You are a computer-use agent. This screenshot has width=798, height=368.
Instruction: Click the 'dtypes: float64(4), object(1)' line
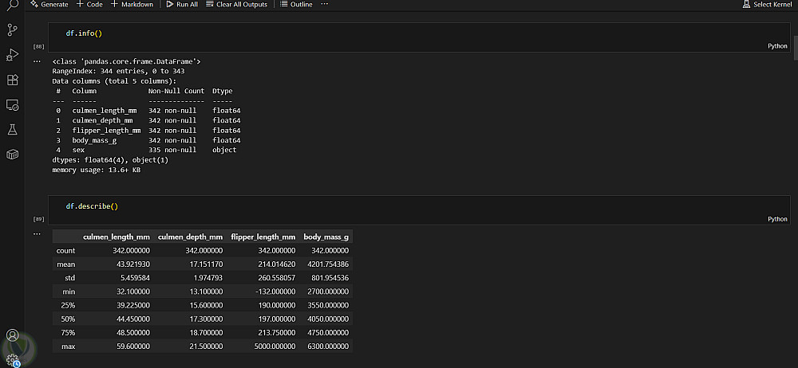point(110,159)
